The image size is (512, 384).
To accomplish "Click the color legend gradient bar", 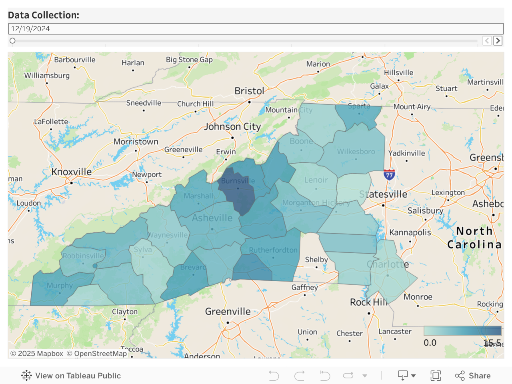I will [462, 331].
